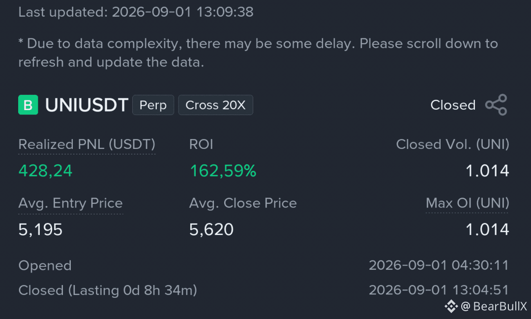Click the 5,195 average entry price
Screen dimensions: 531x319
pos(40,230)
